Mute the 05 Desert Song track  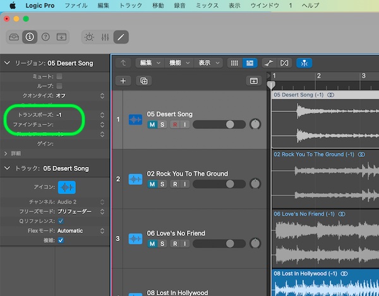coord(152,125)
